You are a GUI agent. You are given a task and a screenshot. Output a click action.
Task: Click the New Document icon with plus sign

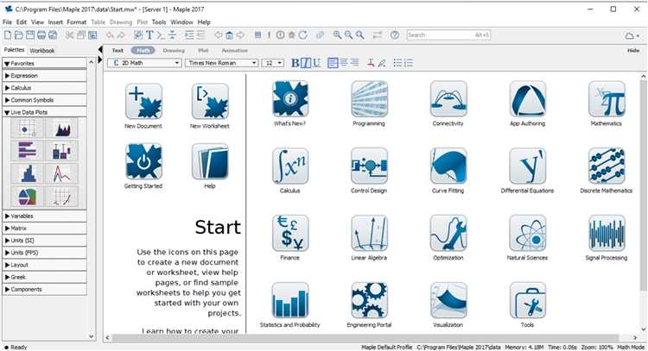point(143,102)
